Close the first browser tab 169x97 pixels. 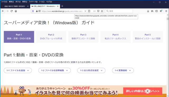[x=28, y=6]
